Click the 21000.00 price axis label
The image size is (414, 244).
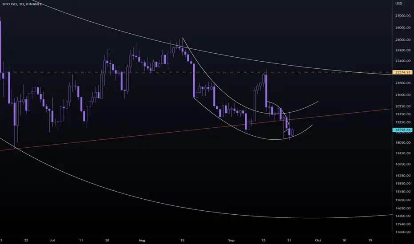[x=403, y=94]
